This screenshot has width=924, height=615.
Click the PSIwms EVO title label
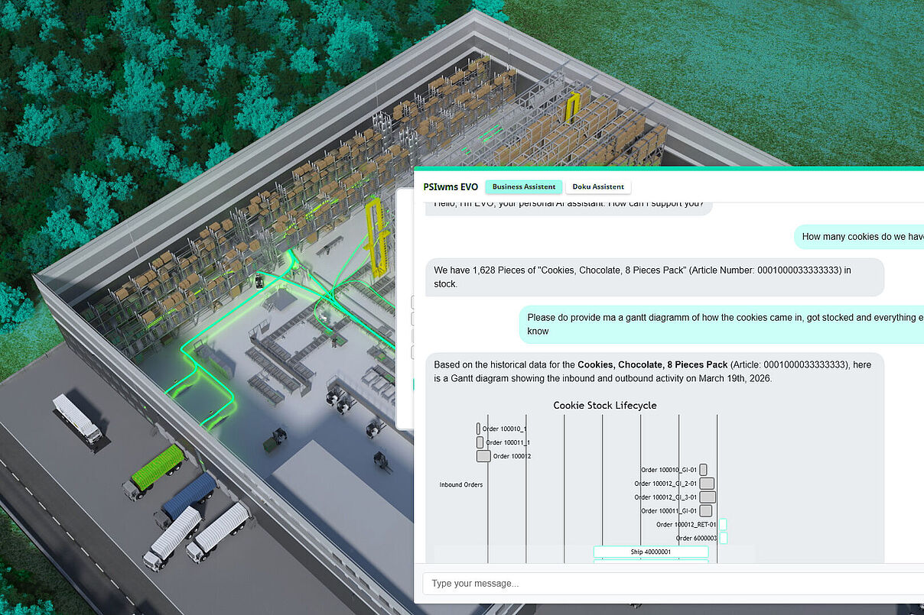click(451, 186)
